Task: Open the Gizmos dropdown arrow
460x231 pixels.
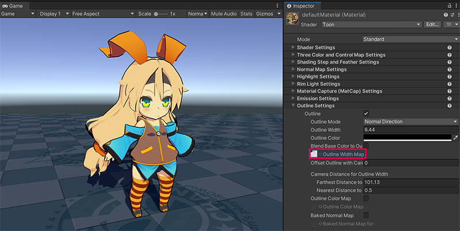Action: 279,14
